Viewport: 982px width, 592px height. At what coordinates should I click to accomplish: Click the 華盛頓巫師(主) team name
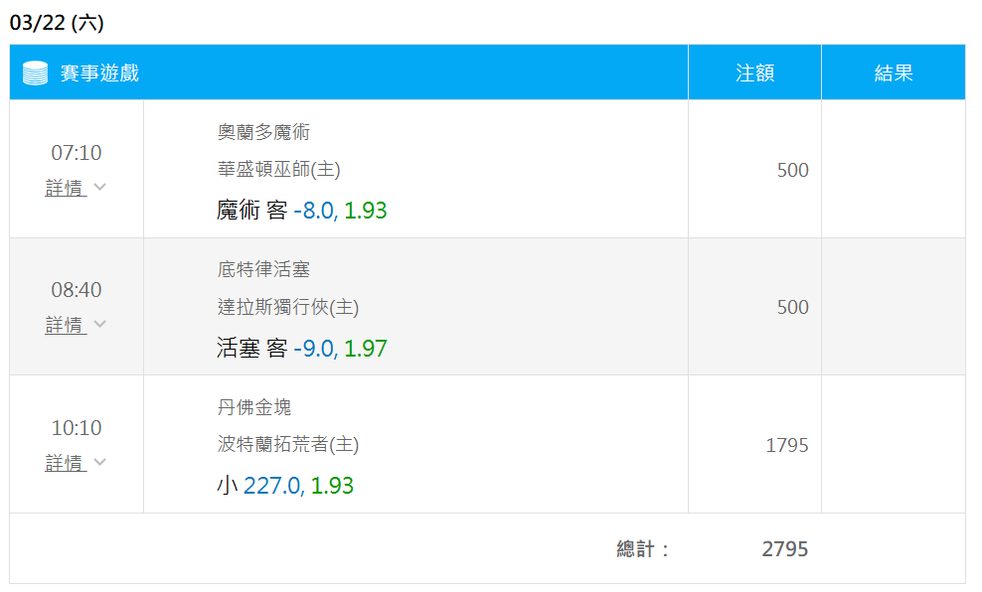click(278, 169)
